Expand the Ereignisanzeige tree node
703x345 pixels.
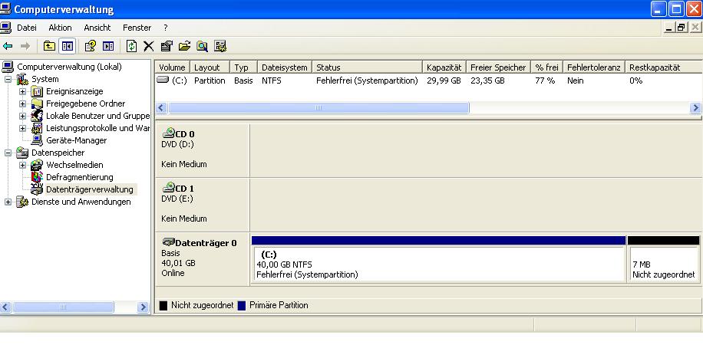23,91
